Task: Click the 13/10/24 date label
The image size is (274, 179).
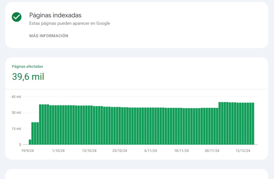Action: 89,151
